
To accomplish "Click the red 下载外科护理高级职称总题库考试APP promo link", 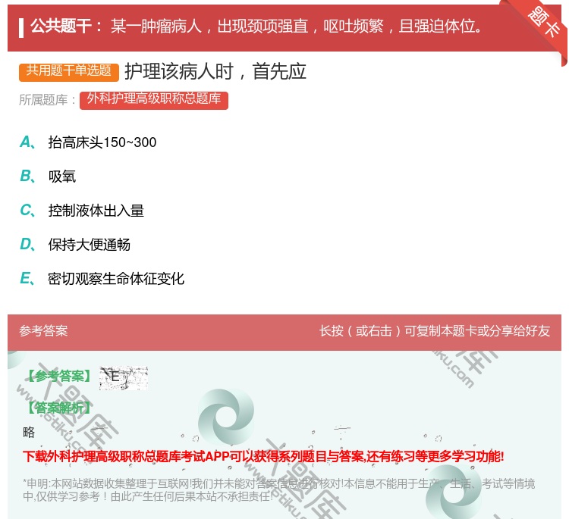I will (263, 456).
